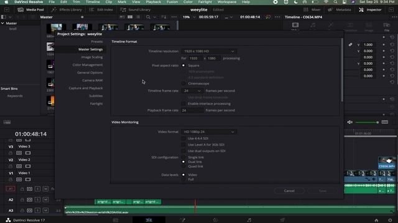The height and width of the screenshot is (223, 398).
Task: Select Cinemascope pixel aspect ratio
Action: tap(183, 84)
